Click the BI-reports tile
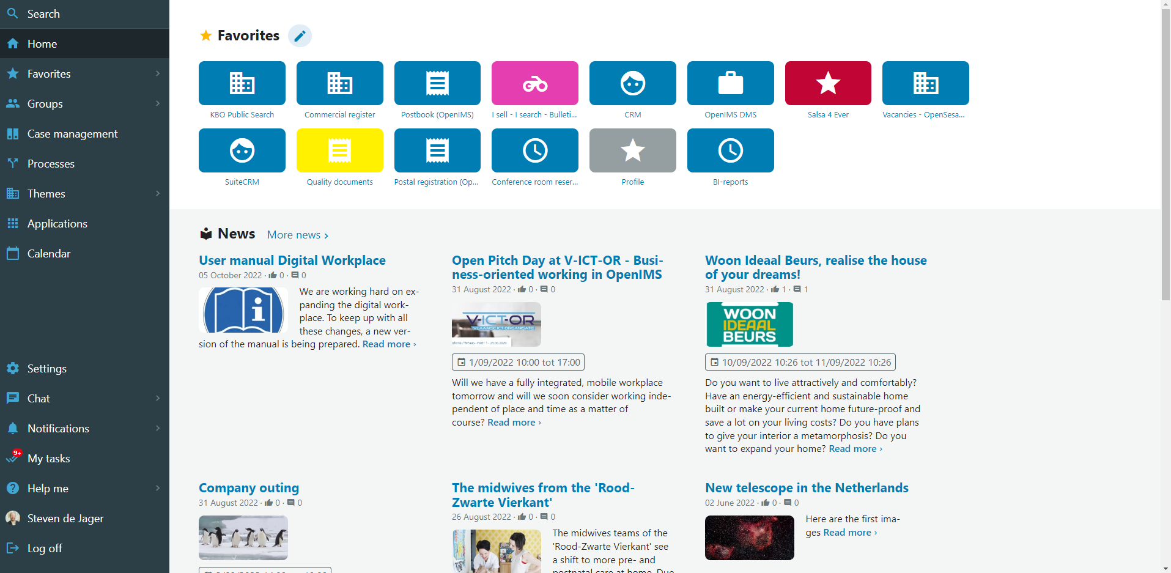This screenshot has height=573, width=1171. [x=730, y=150]
